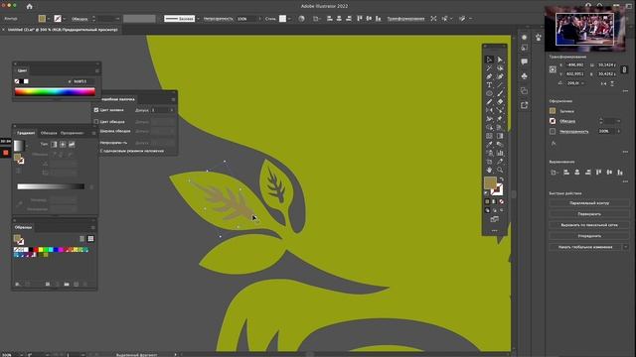This screenshot has height=357, width=636.
Task: Click the Start Global Edit button
Action: pos(585,247)
